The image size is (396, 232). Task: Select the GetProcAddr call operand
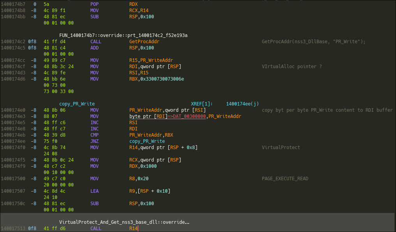pos(144,42)
